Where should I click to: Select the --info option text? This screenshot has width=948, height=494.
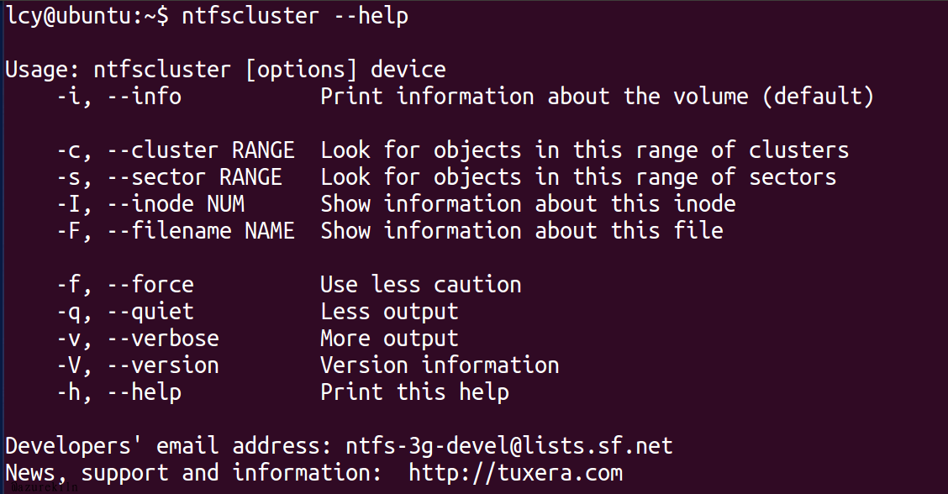[144, 97]
